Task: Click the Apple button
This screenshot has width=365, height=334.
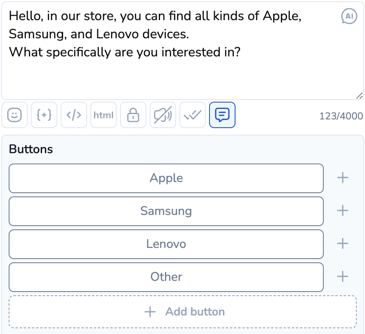Action: tap(166, 178)
